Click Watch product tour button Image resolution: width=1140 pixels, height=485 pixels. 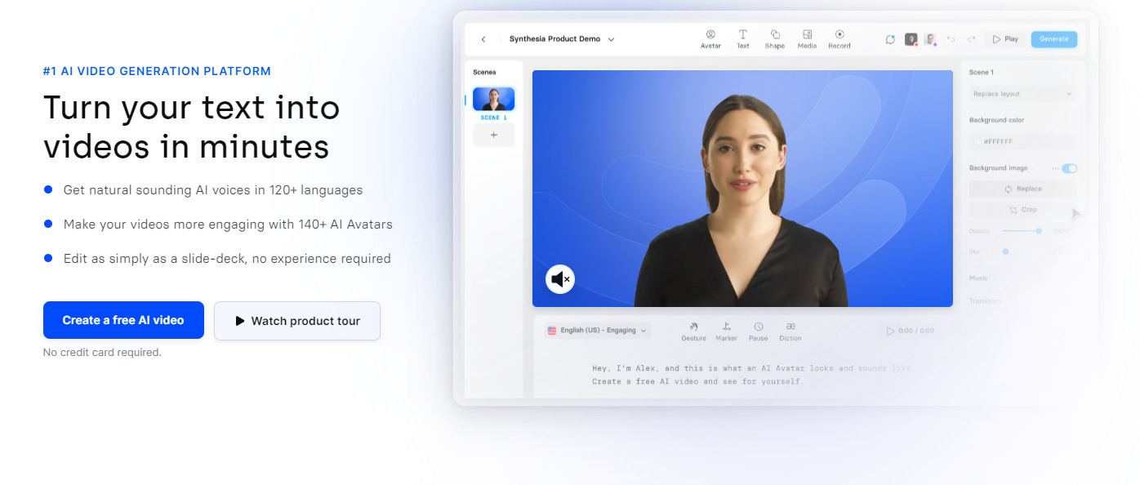(x=297, y=321)
